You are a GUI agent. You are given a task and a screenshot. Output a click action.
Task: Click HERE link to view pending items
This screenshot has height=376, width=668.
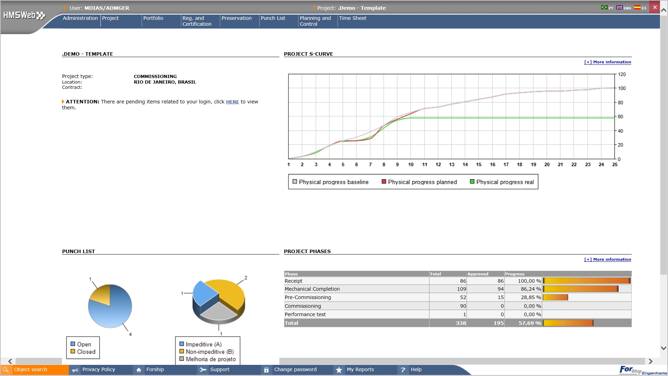click(x=232, y=102)
